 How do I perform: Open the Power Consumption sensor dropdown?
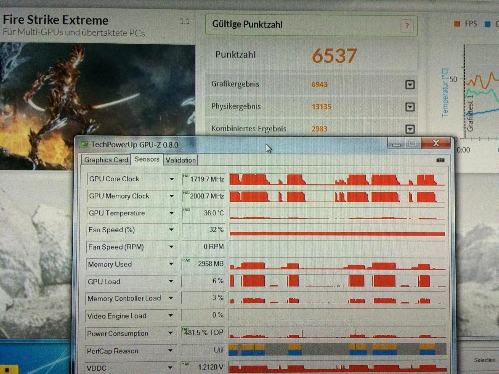170,333
